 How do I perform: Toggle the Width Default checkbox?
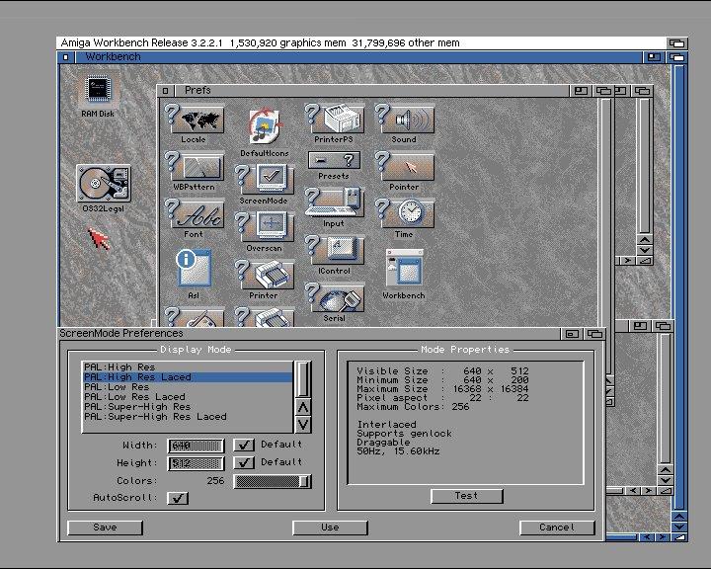[x=243, y=445]
